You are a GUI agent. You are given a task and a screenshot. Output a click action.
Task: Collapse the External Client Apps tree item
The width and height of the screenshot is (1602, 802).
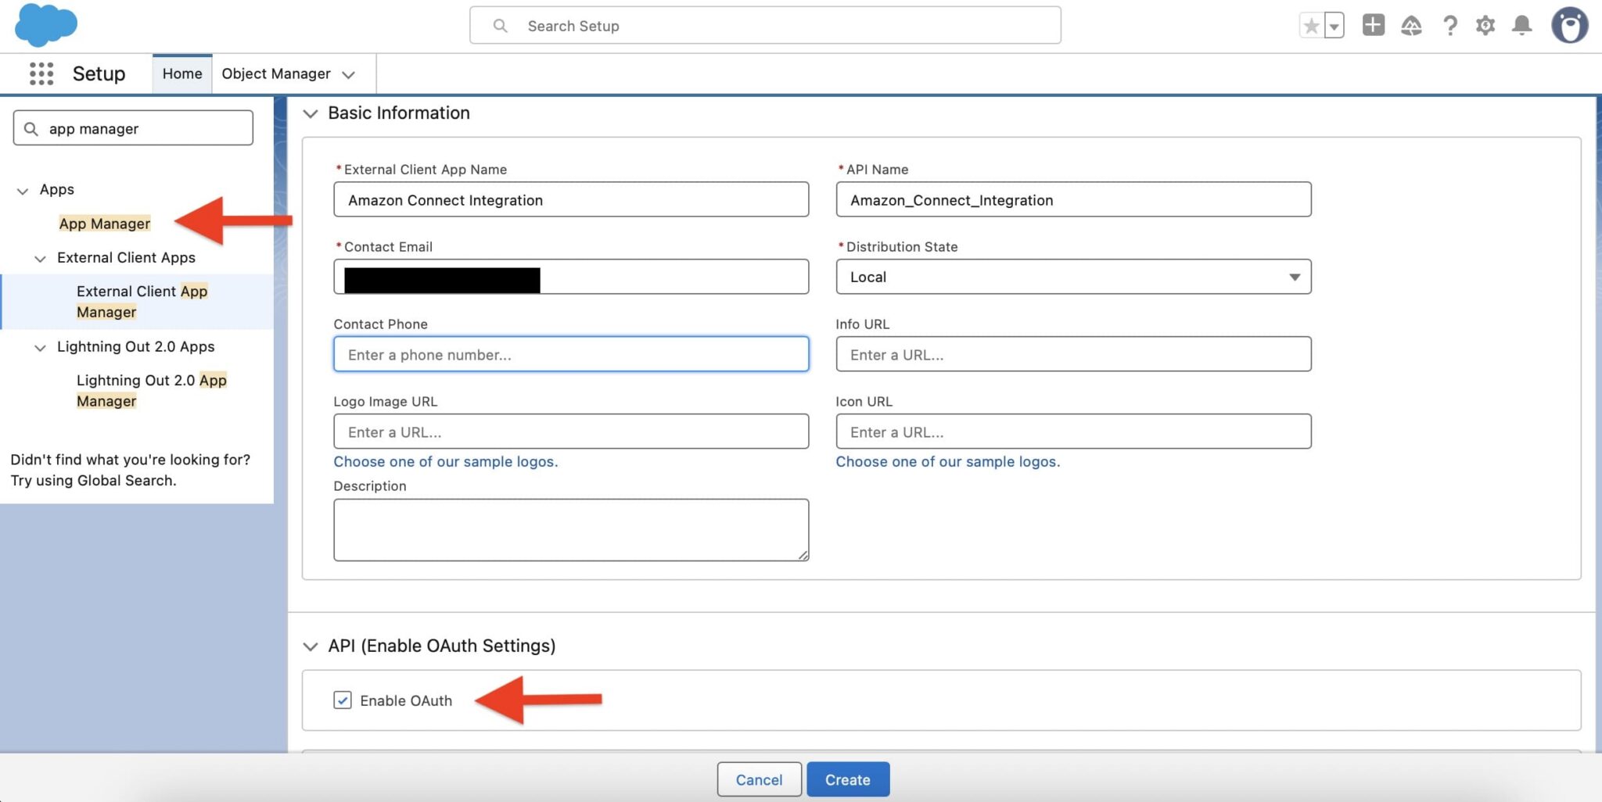(x=40, y=259)
